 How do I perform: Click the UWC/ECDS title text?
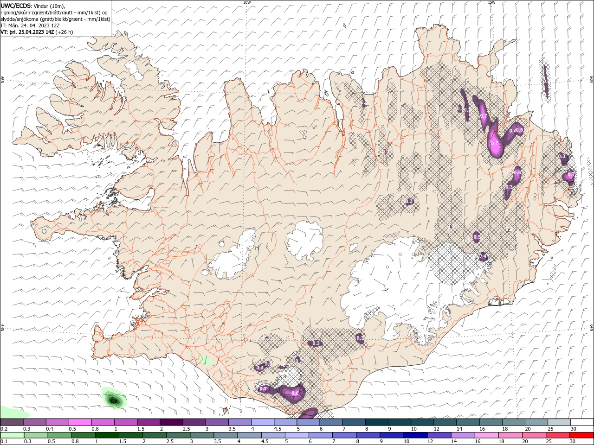(16, 6)
